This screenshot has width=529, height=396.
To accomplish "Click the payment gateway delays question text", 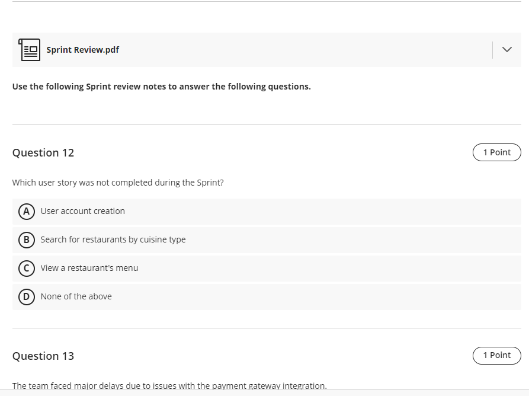I will pyautogui.click(x=169, y=385).
